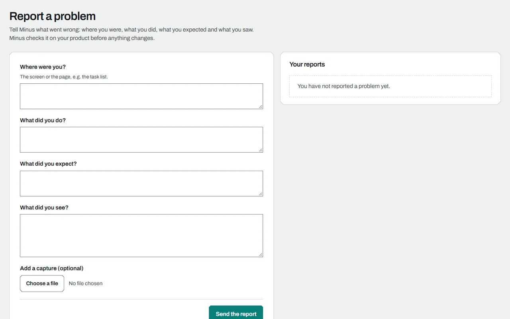The width and height of the screenshot is (510, 319).
Task: Click the hint "The screen or the page, e.g. the task list."
Action: point(64,77)
